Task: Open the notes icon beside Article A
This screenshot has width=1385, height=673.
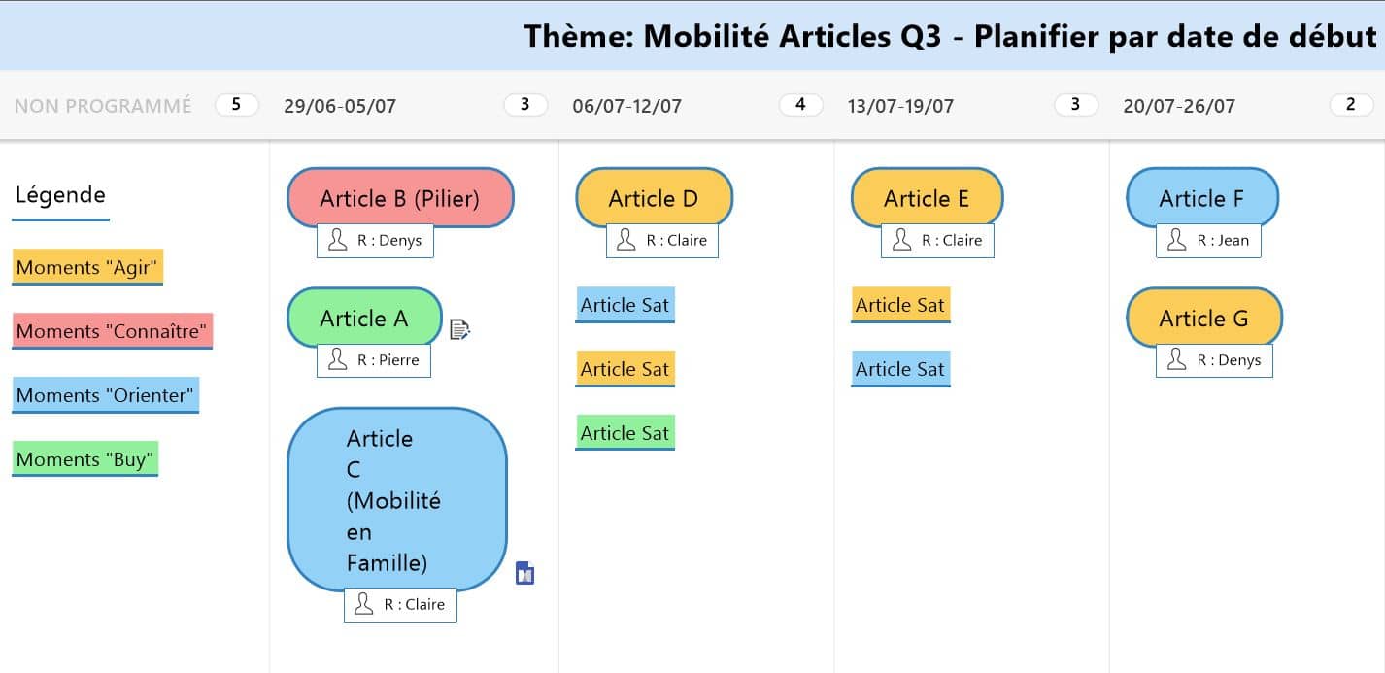Action: [459, 330]
